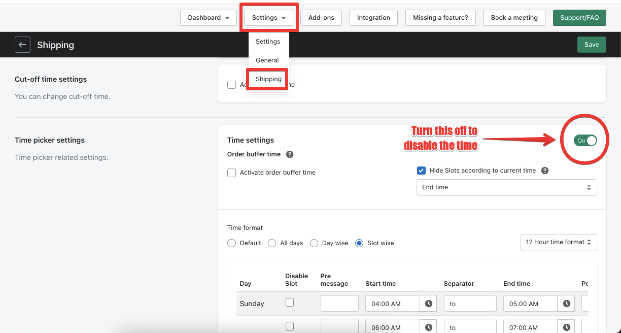This screenshot has height=333, width=621.
Task: Open the clock picker for Sunday start time
Action: (x=428, y=303)
